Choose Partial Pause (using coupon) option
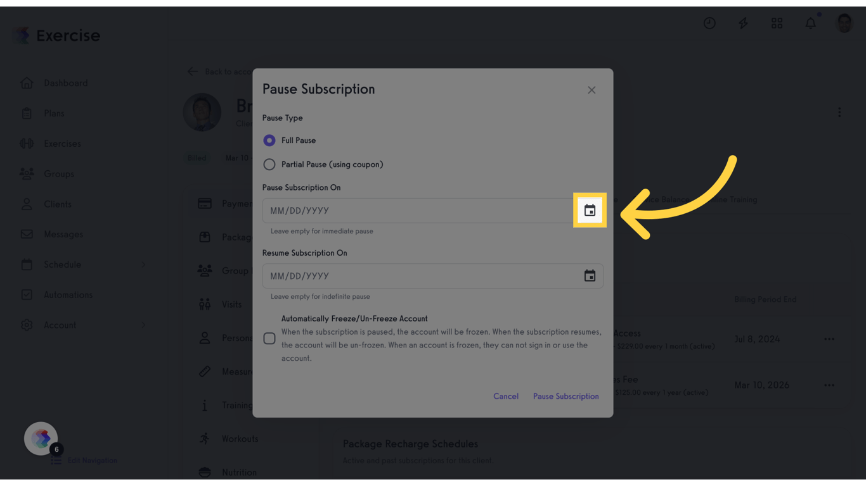 [x=269, y=164]
